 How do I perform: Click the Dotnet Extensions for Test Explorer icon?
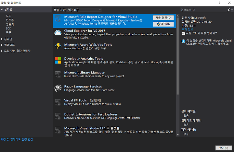58,116
